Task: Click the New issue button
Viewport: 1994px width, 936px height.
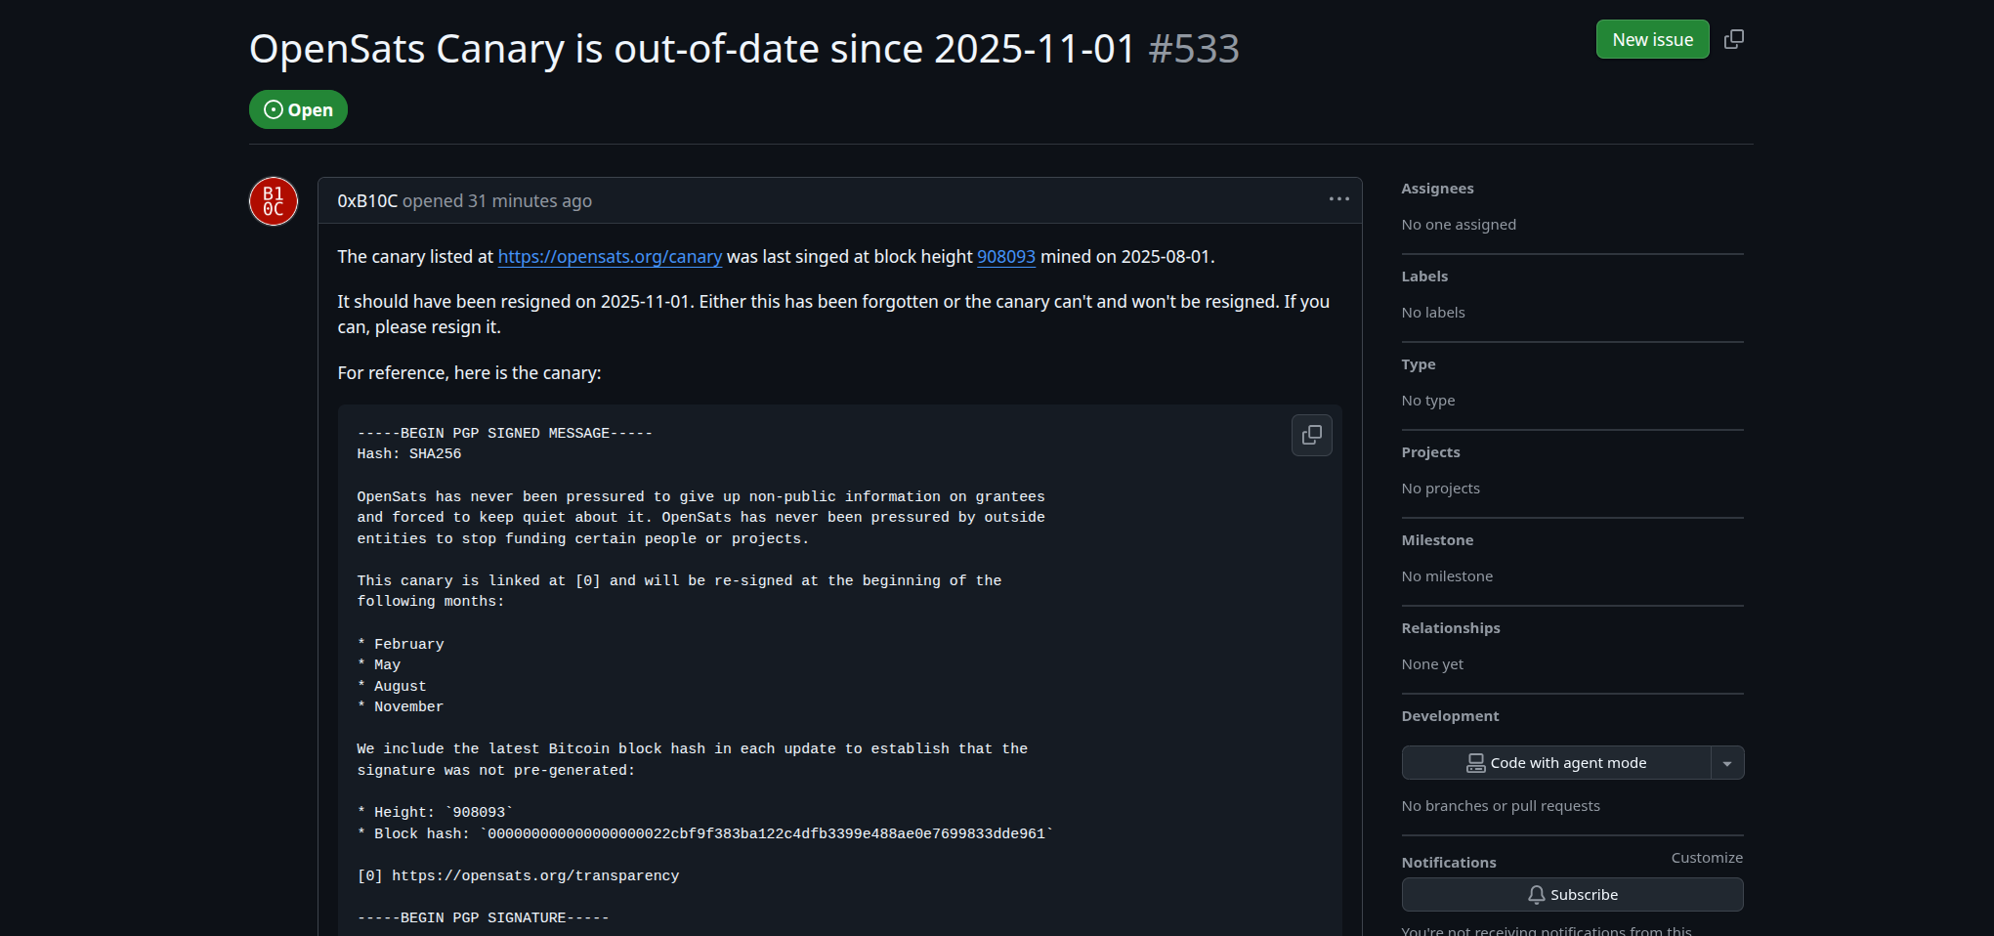Action: pos(1652,39)
